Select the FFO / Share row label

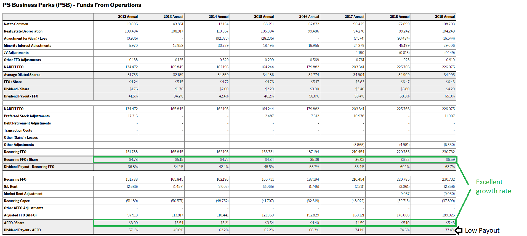(x=13, y=82)
